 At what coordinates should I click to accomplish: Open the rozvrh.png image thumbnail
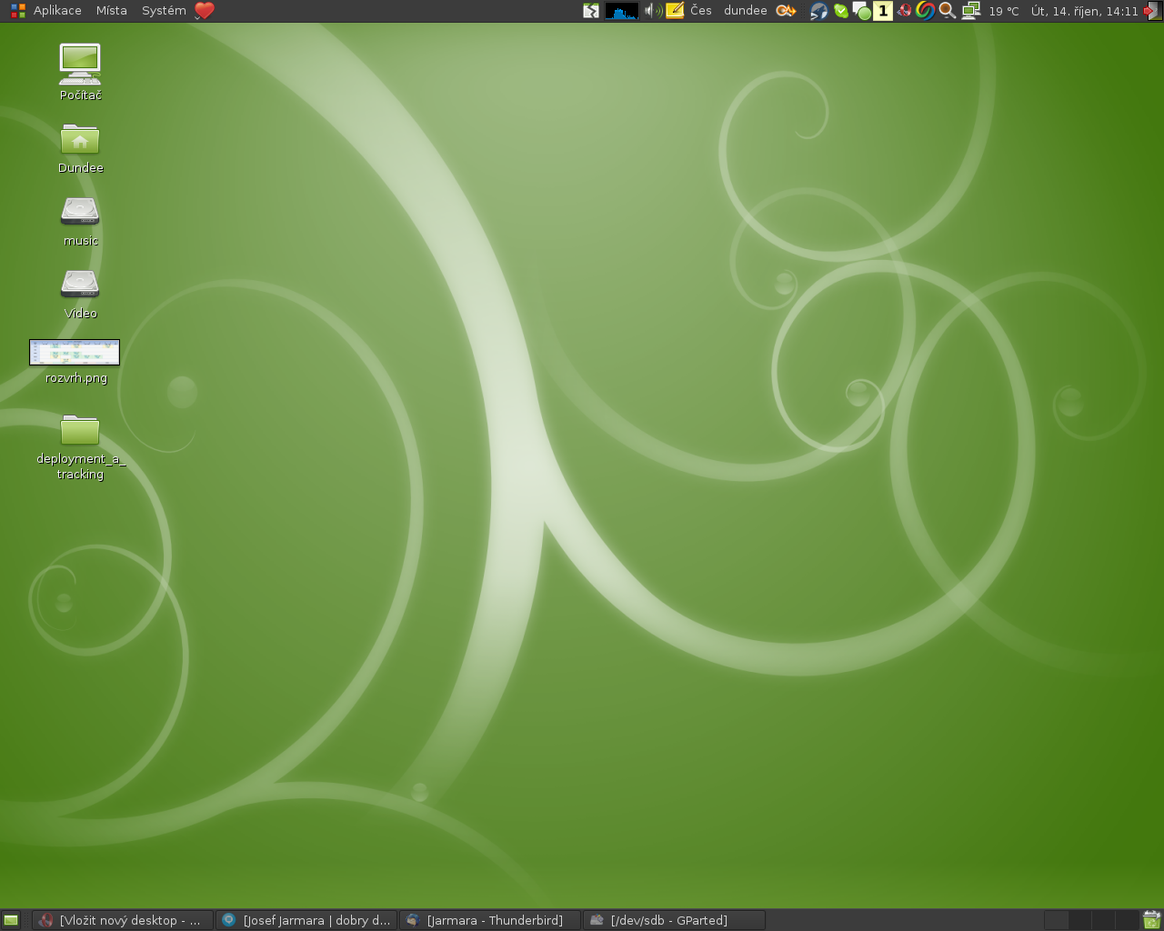[x=75, y=352]
